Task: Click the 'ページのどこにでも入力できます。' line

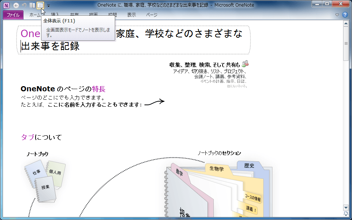Action: click(x=63, y=98)
